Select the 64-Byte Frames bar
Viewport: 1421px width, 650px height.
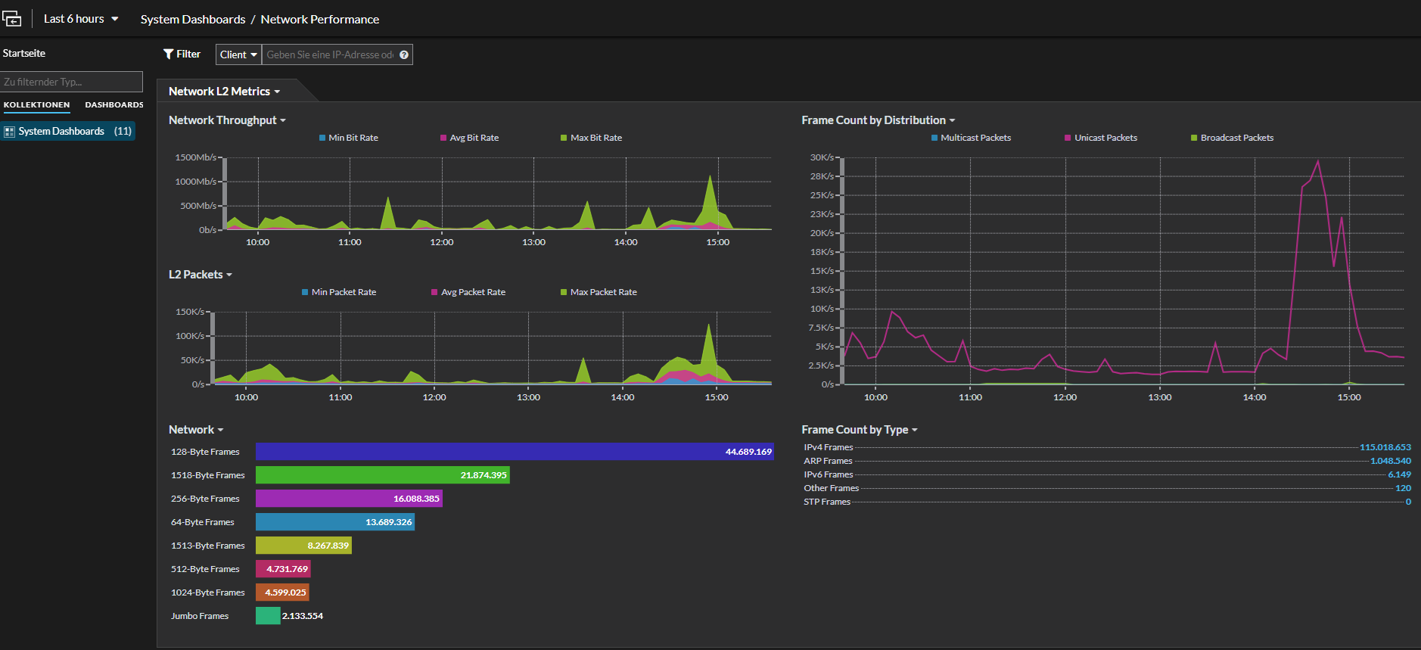335,522
